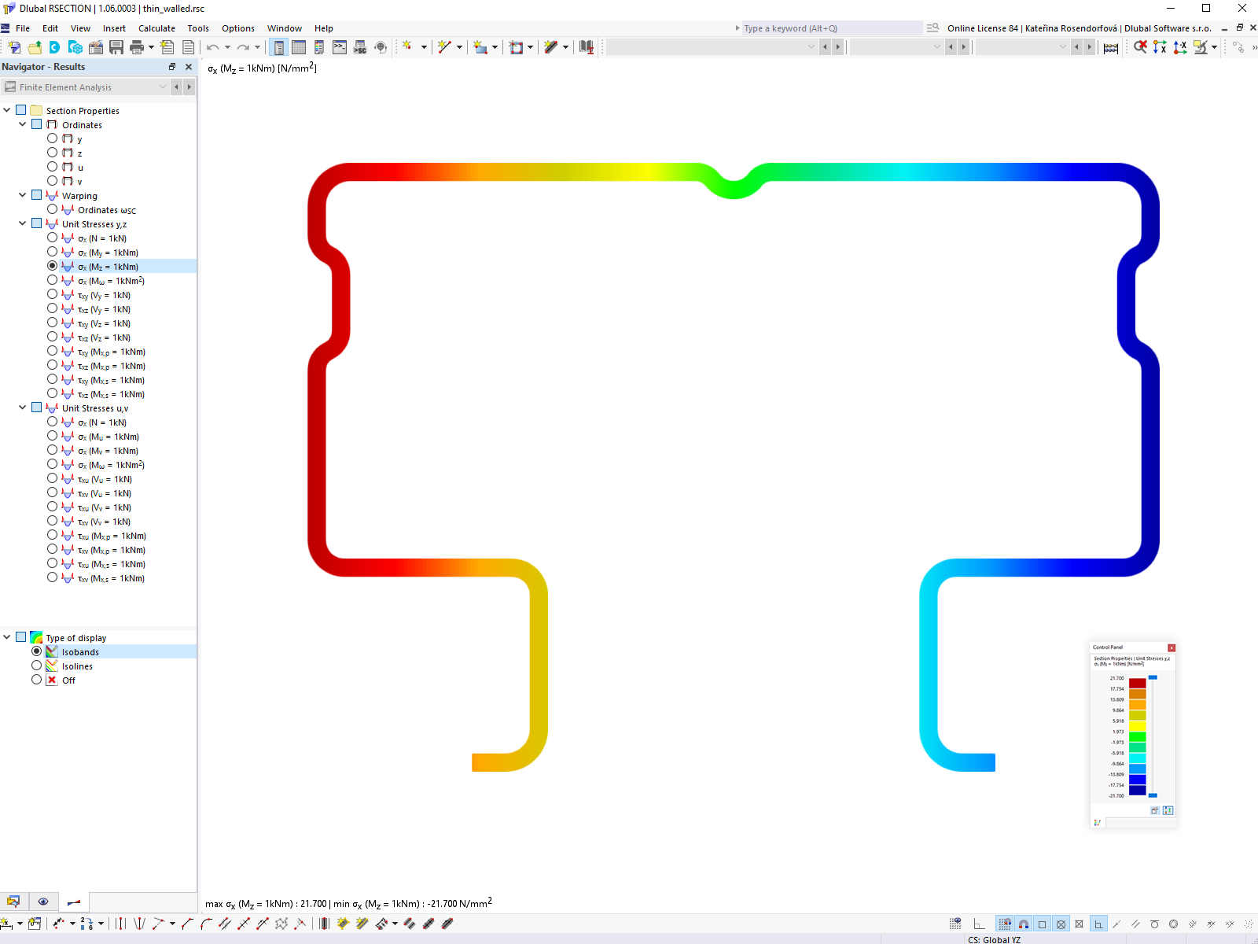Select the Isolines display radio button
Screen dimensions: 1258x944
(36, 666)
